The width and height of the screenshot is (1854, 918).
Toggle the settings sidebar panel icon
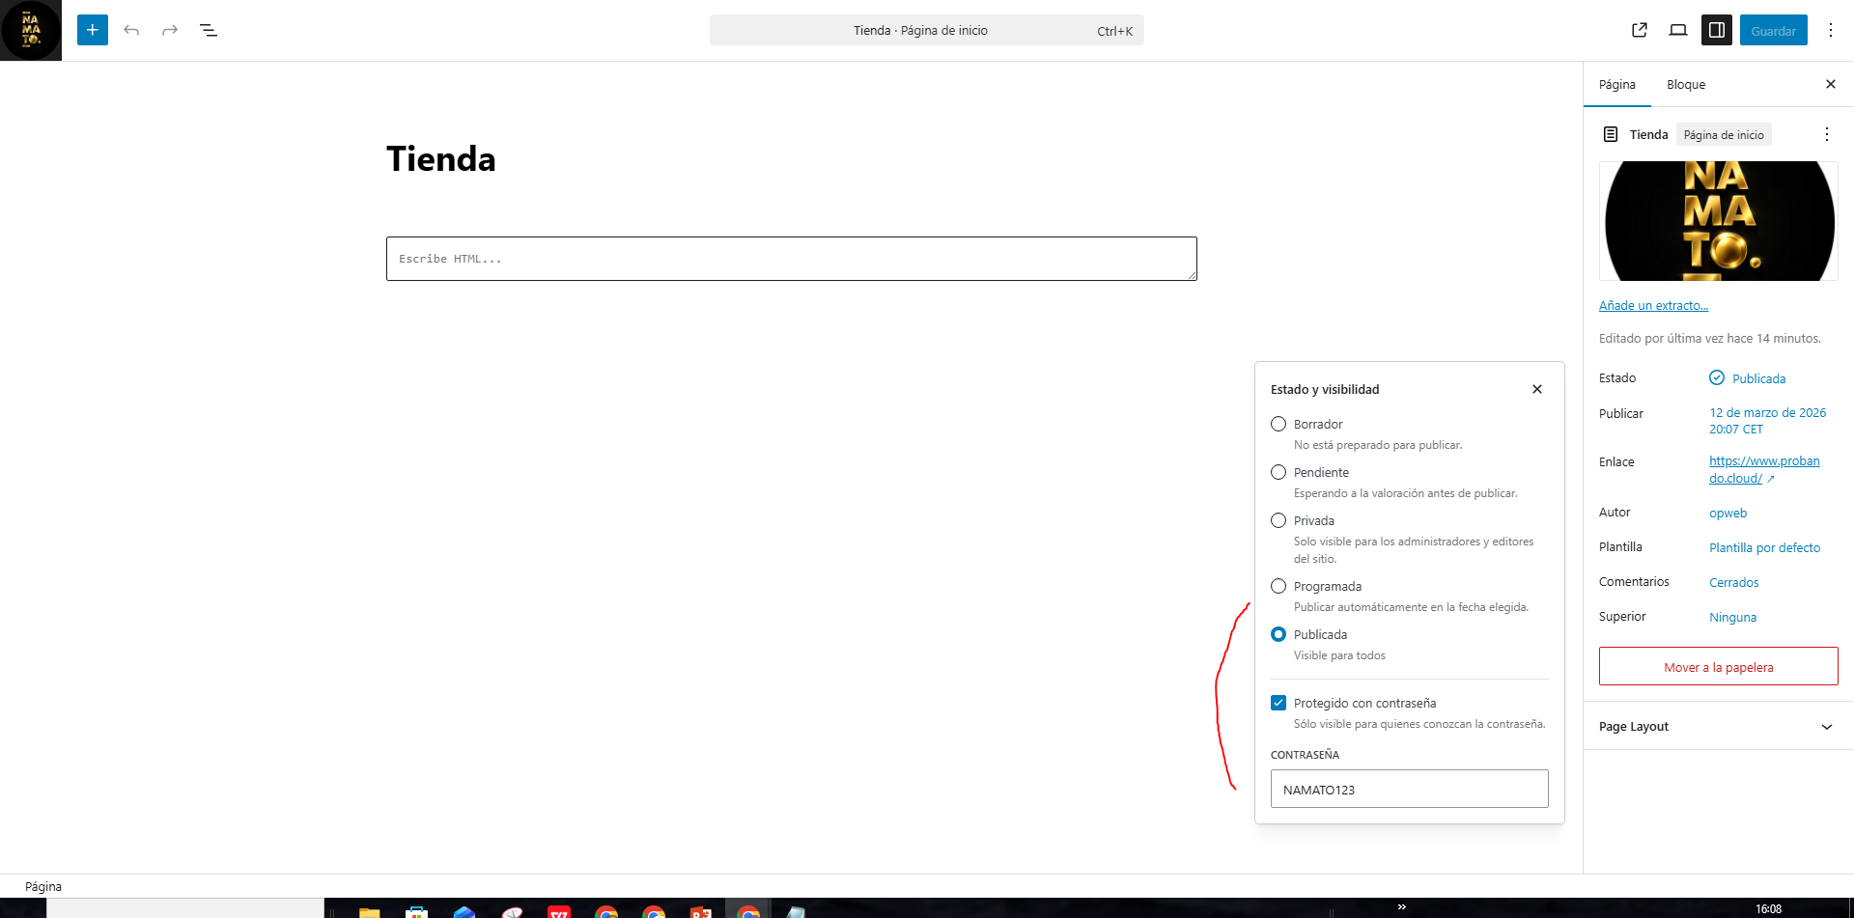point(1717,30)
